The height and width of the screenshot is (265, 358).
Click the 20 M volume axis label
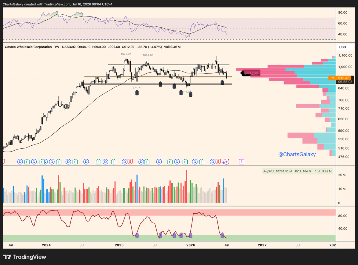pos(342,175)
